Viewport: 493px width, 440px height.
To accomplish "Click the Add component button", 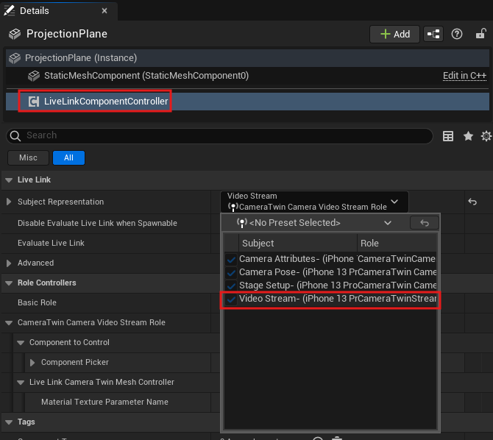I will 394,34.
